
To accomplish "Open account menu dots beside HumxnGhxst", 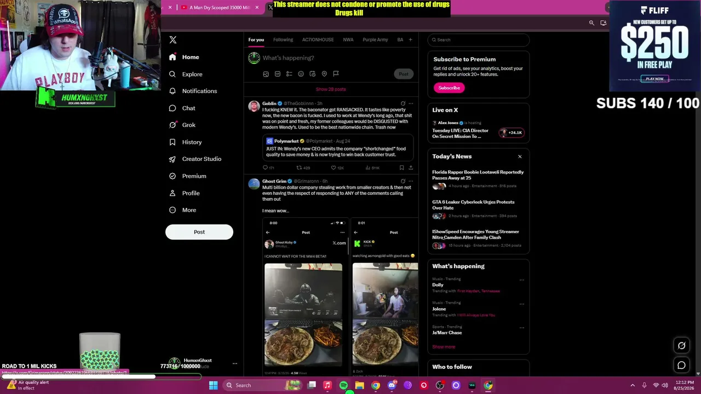I will pos(234,363).
